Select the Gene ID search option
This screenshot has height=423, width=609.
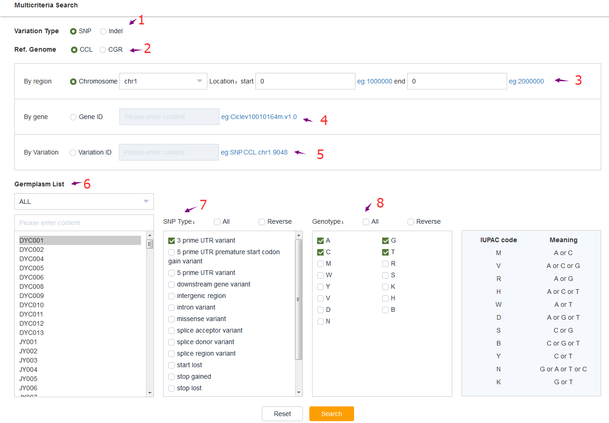click(x=73, y=117)
